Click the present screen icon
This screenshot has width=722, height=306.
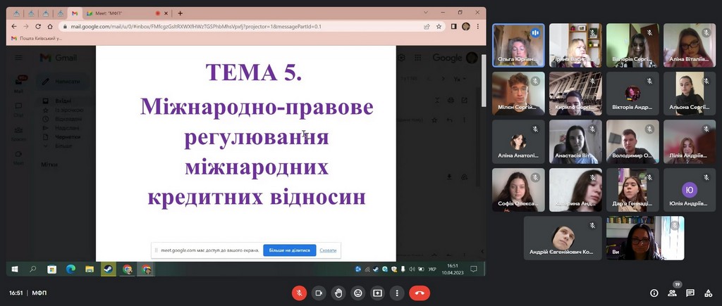pos(378,293)
